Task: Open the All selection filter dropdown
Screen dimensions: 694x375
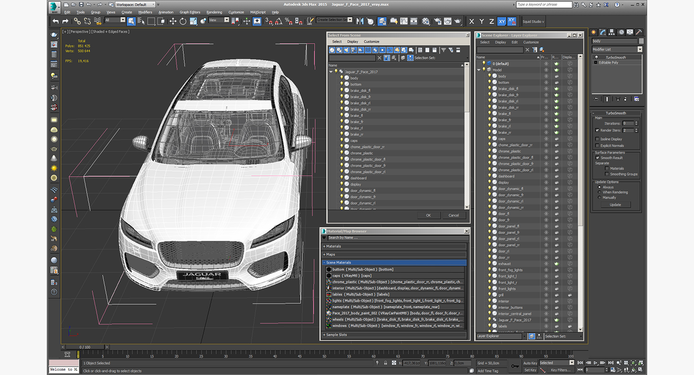Action: (115, 20)
